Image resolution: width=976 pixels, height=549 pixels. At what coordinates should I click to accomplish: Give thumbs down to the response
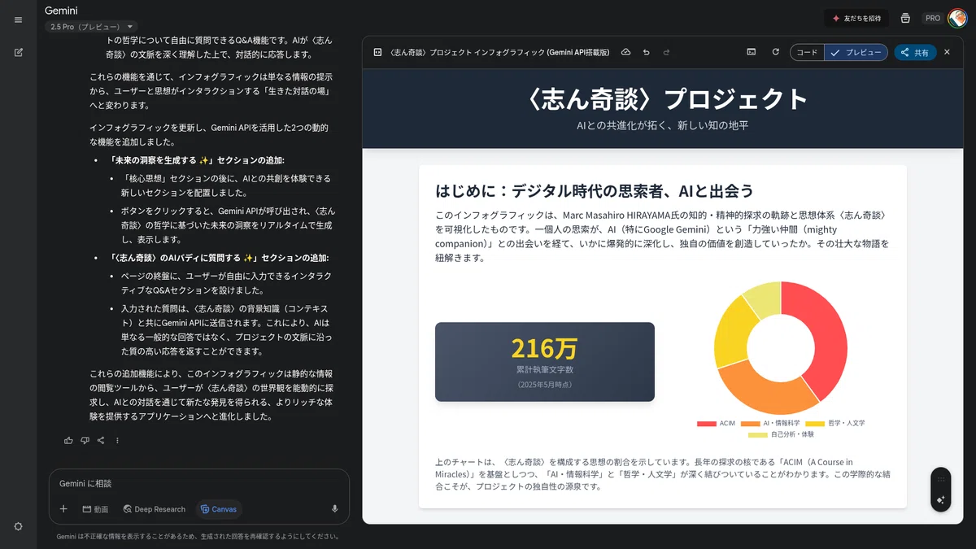85,440
